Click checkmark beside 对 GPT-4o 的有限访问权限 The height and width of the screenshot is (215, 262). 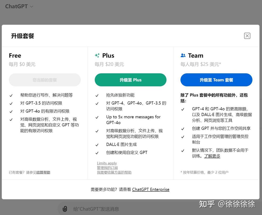(x=11, y=112)
